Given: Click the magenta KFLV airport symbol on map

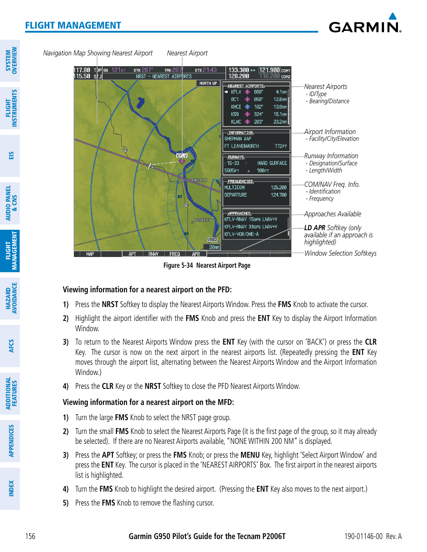Looking at the screenshot, I should pos(182,161).
